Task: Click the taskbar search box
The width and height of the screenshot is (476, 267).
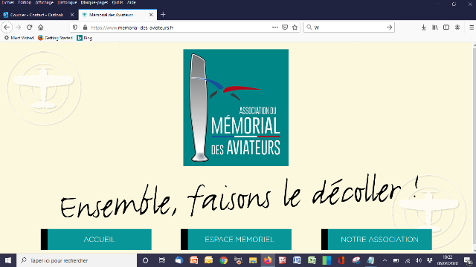Action: tap(77, 260)
